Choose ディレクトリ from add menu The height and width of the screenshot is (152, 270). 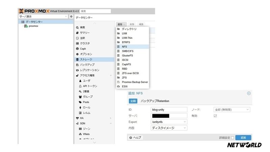pyautogui.click(x=133, y=29)
